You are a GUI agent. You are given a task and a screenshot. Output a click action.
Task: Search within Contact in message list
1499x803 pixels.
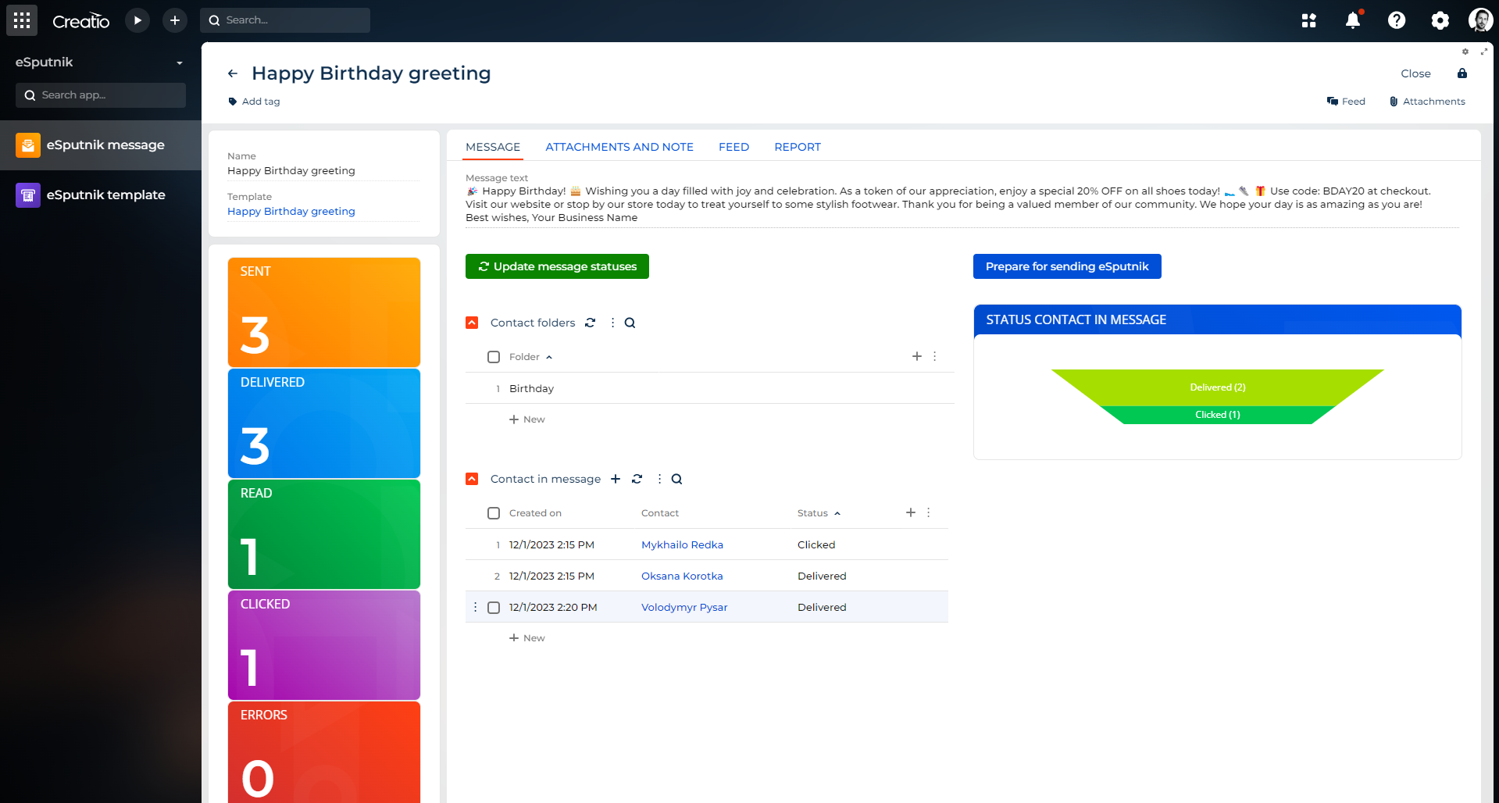coord(677,479)
